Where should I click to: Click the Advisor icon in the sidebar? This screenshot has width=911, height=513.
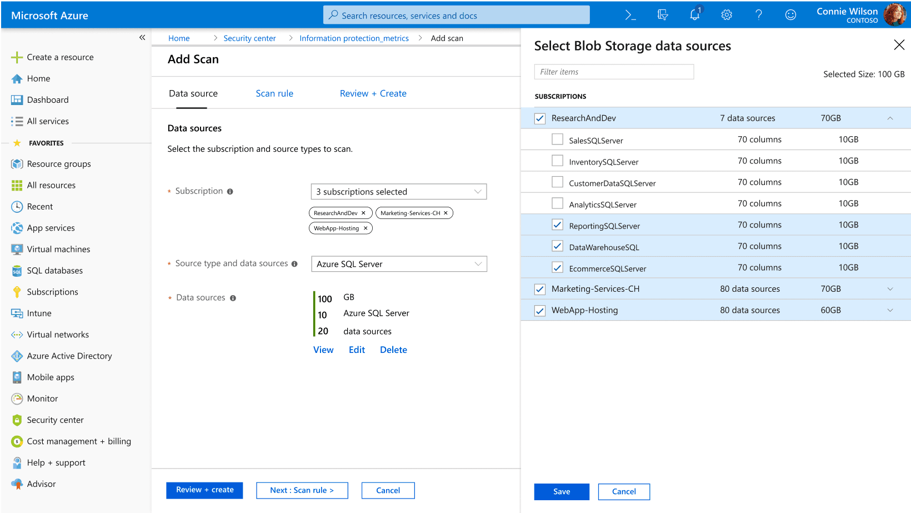tap(17, 484)
